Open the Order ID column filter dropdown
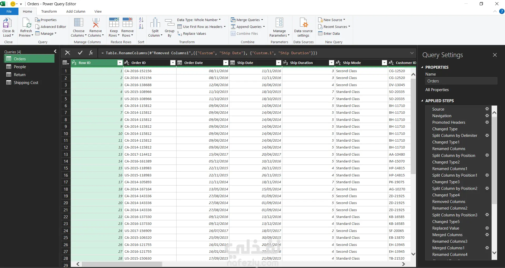Screen dimensions: 505x268 [x=173, y=63]
